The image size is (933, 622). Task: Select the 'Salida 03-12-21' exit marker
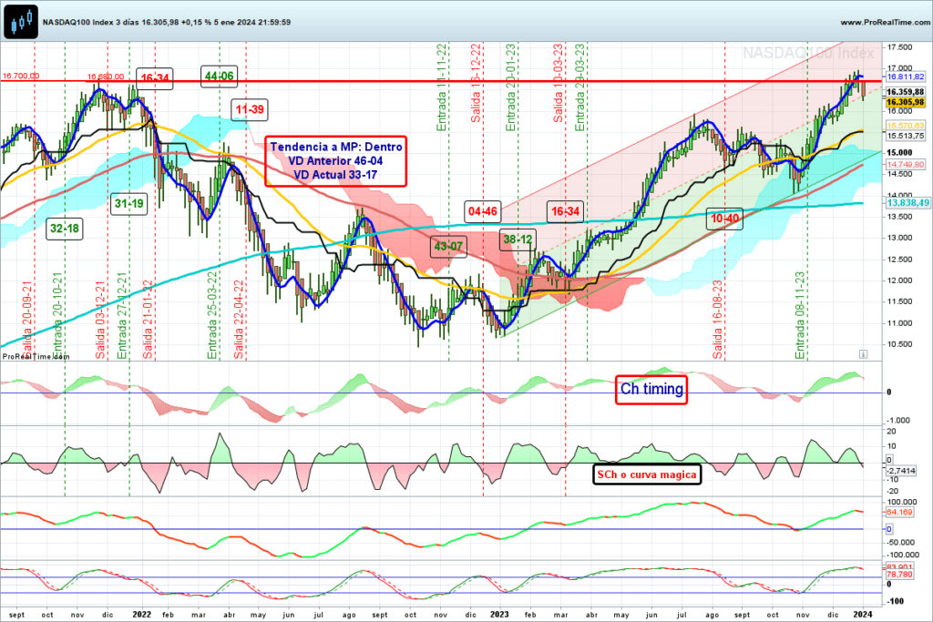coord(100,320)
